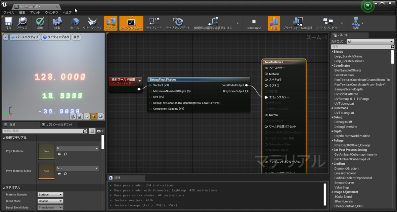Image resolution: width=397 pixels, height=212 pixels.
Task: Click 無関係な項目を非表示にする icon
Action: click(213, 21)
